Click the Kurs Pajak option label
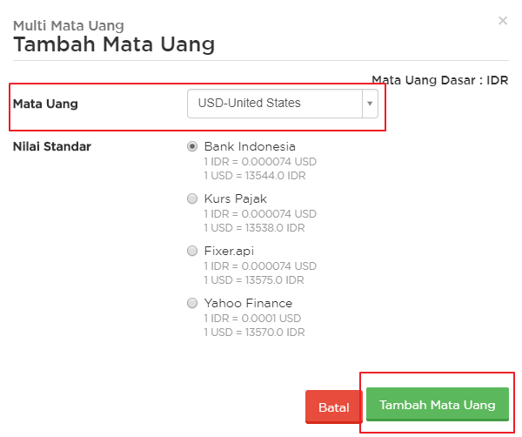 [236, 198]
